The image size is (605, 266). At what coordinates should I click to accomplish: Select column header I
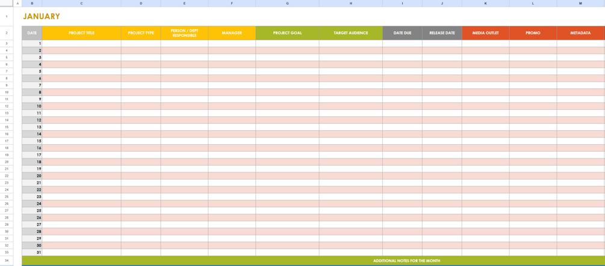403,4
